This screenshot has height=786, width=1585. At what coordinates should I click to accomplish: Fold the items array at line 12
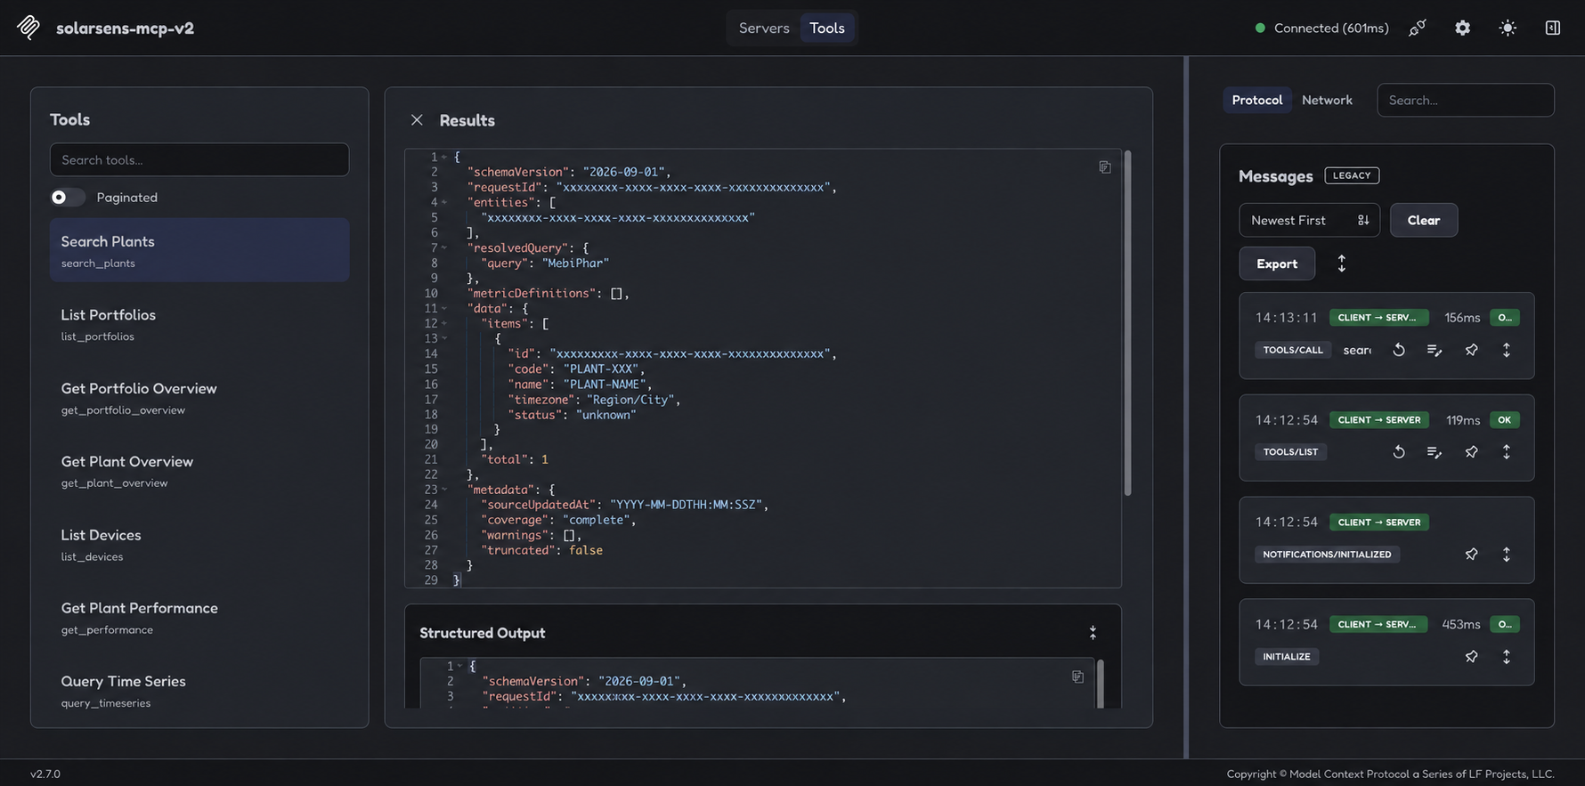point(444,323)
